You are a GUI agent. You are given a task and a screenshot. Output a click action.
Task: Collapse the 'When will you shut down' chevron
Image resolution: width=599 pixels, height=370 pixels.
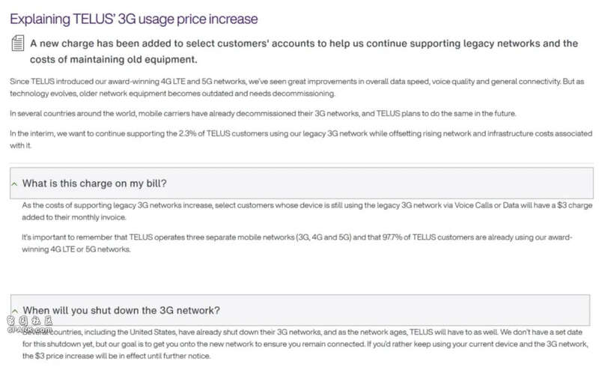click(15, 311)
